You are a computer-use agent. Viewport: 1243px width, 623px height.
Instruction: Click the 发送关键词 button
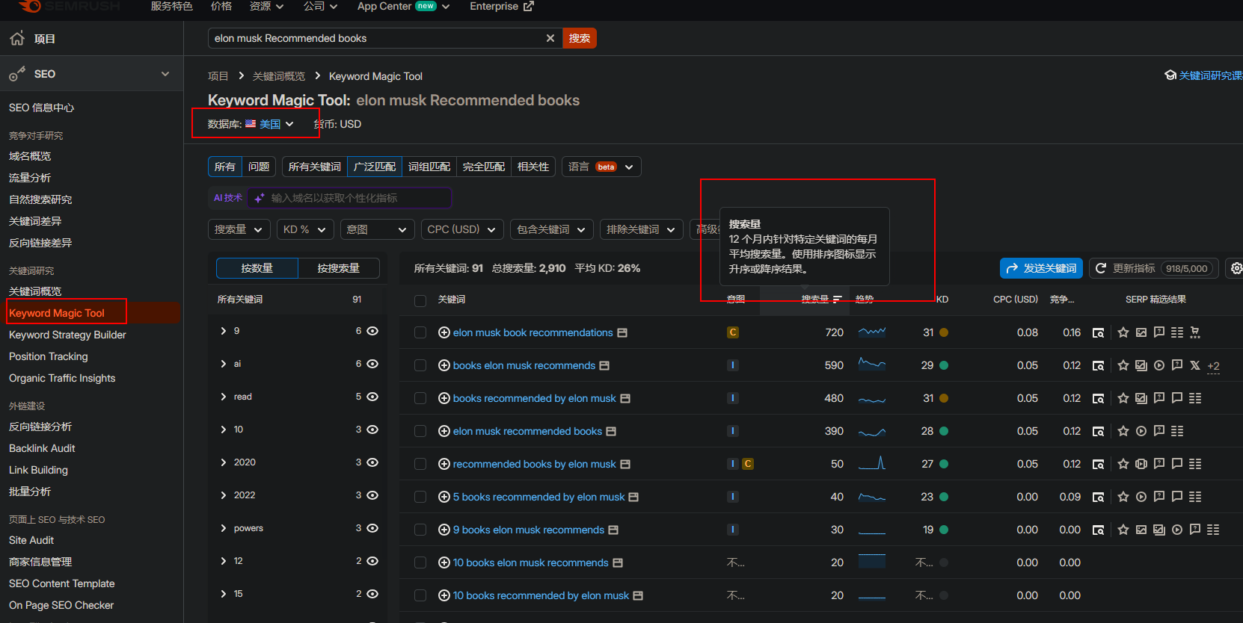click(1041, 268)
